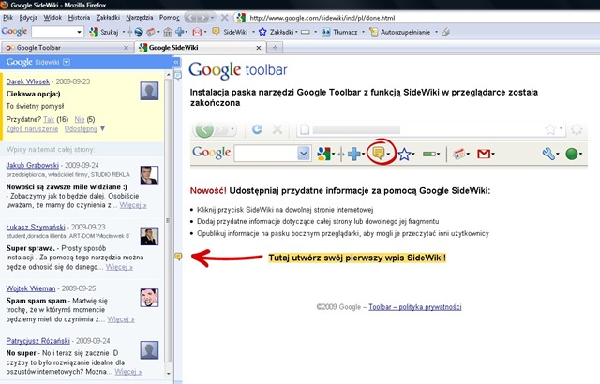
Task: Click the site identity icon in address bar
Action: tap(241, 18)
